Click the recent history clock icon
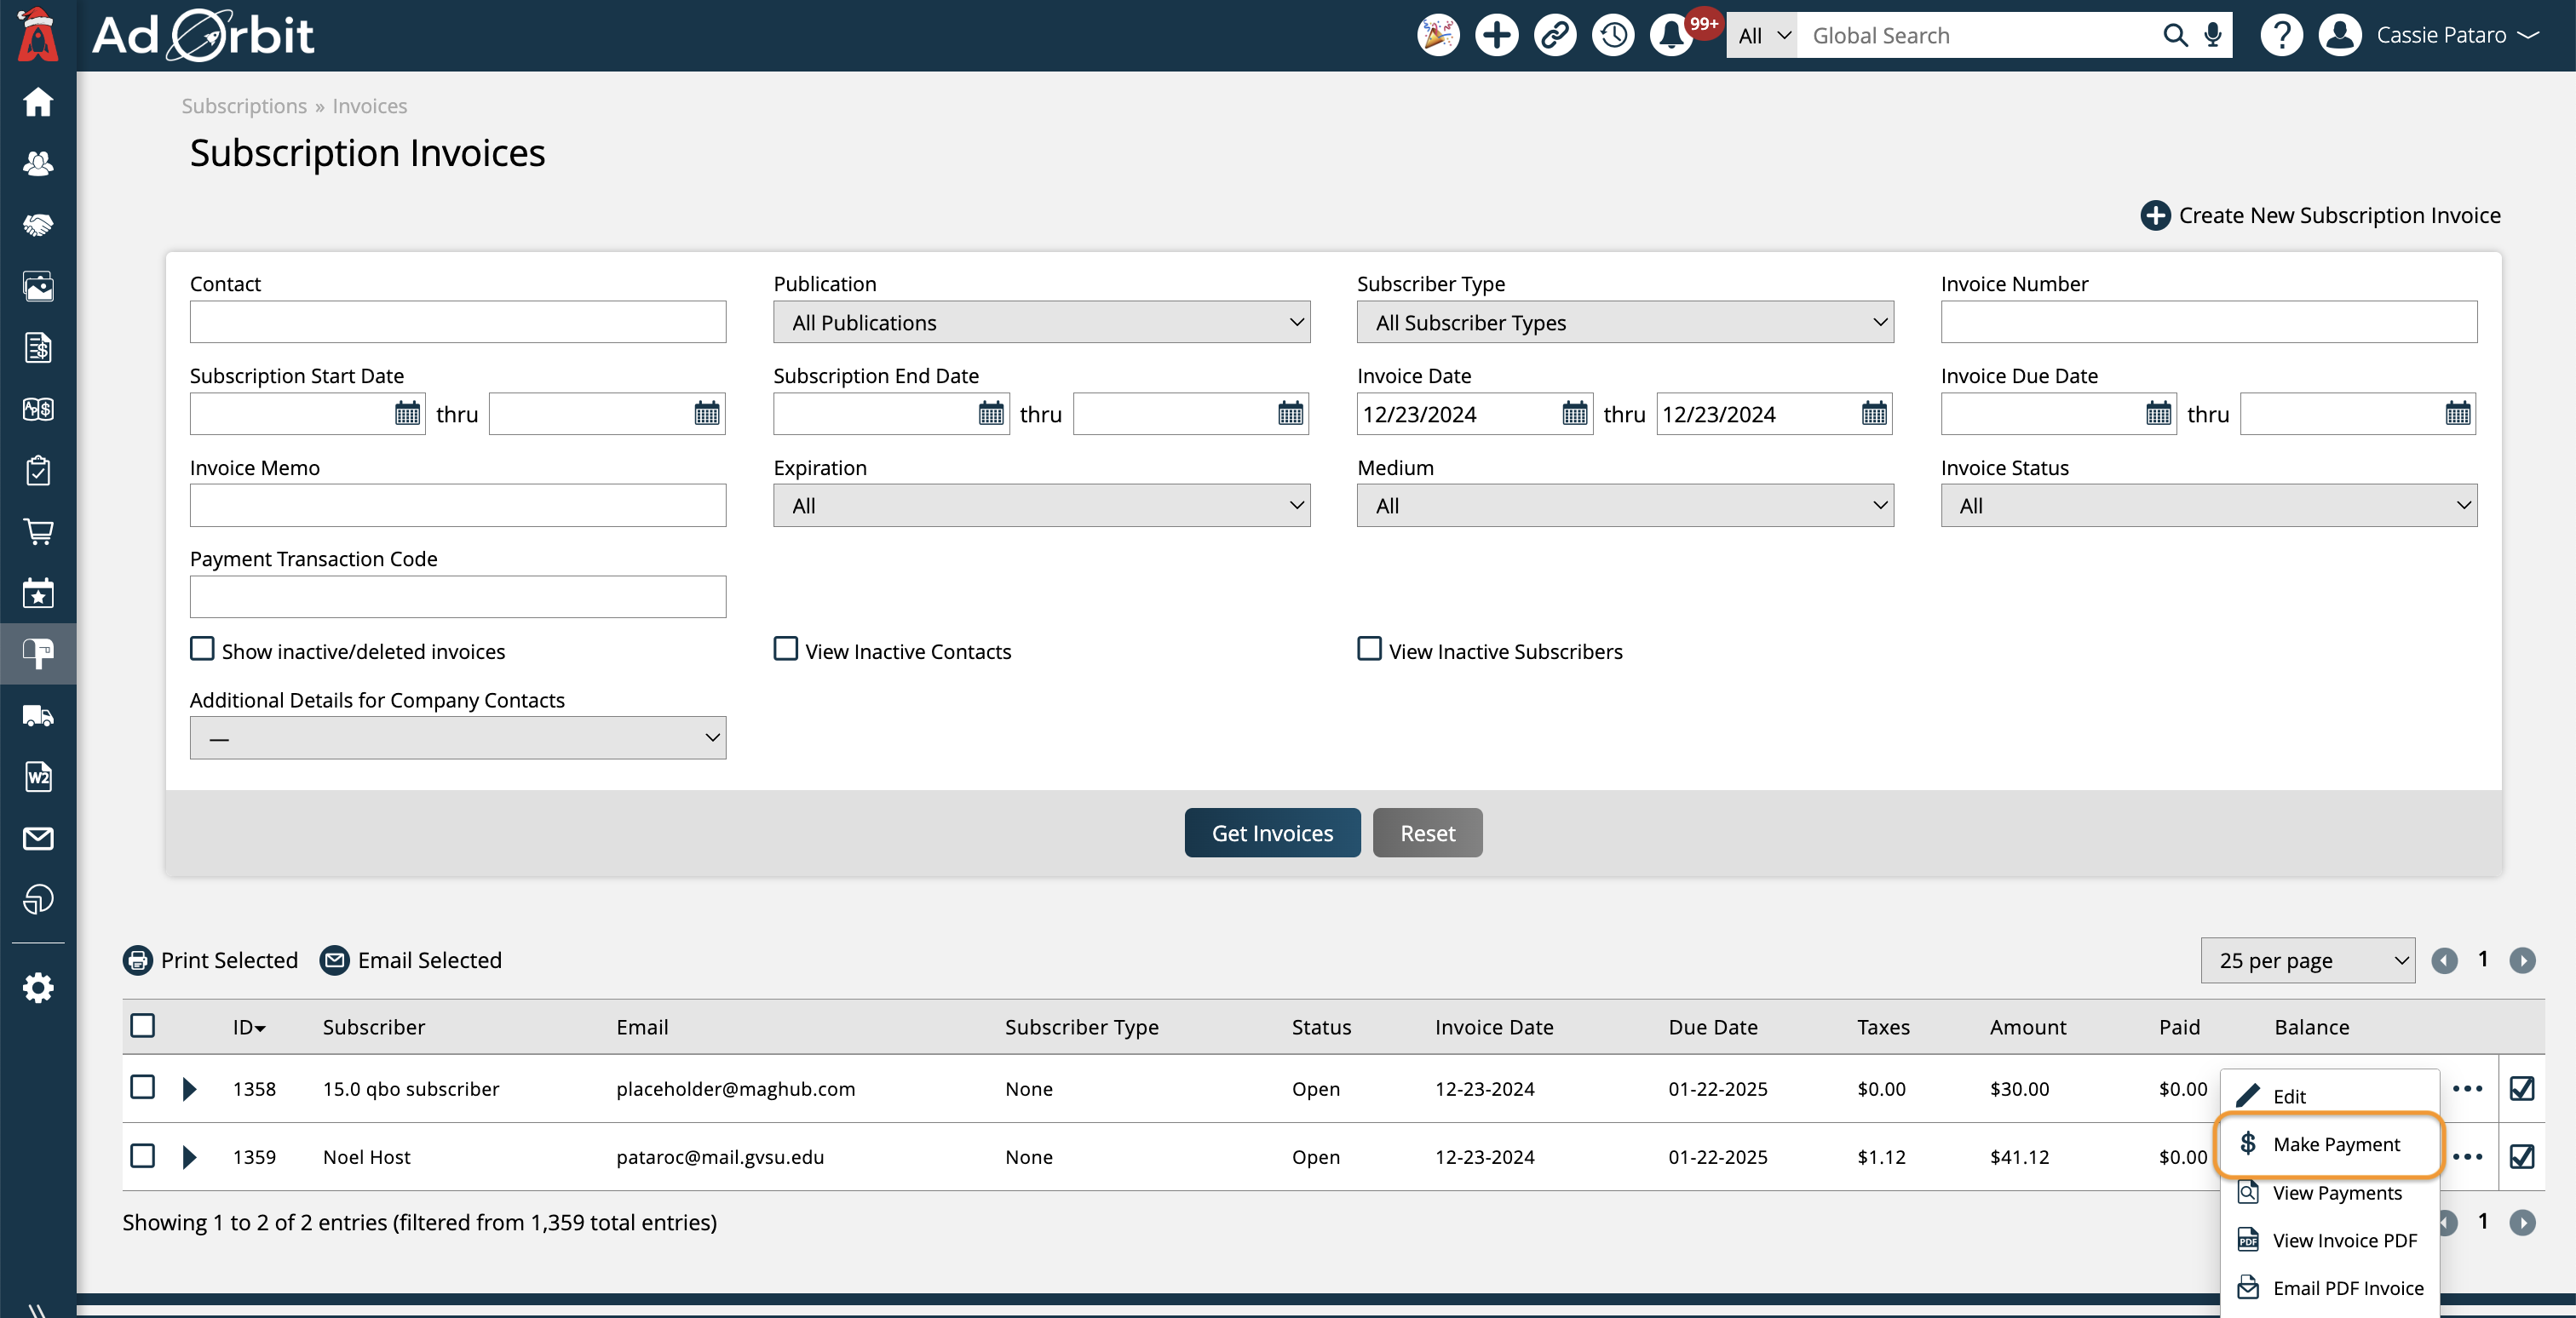Image resolution: width=2576 pixels, height=1318 pixels. [x=1613, y=36]
